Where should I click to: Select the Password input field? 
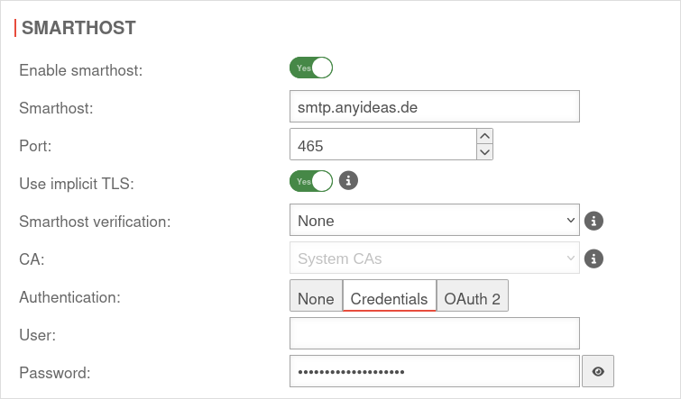point(434,371)
